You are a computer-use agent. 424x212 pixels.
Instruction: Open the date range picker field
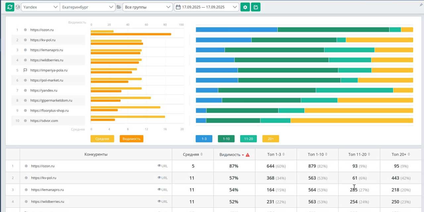(206, 7)
